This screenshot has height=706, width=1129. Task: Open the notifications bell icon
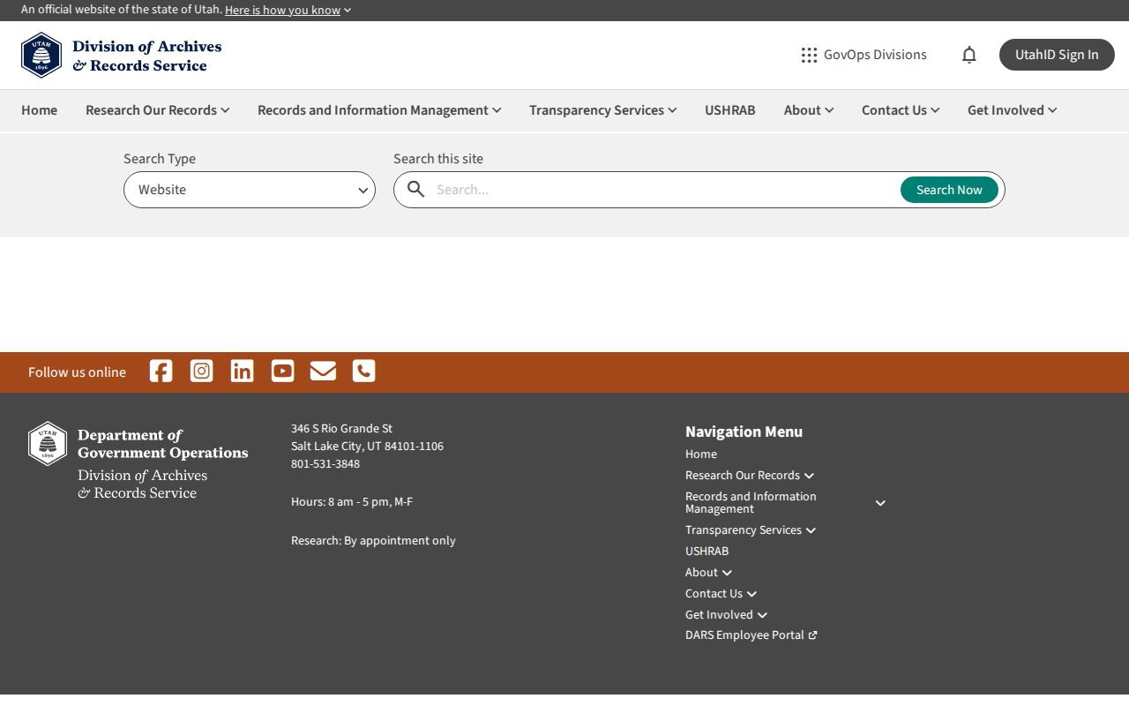tap(968, 55)
